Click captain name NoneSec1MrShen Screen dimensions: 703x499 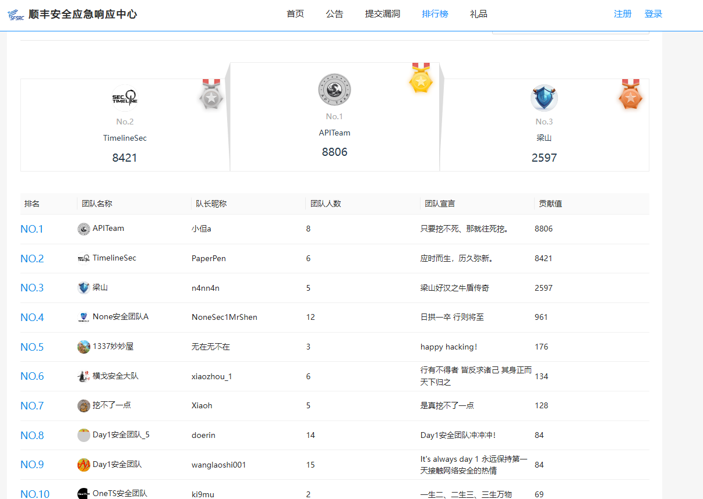[224, 318]
